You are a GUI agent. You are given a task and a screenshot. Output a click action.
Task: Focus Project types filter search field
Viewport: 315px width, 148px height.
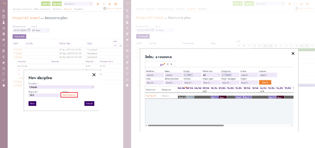coord(211,83)
